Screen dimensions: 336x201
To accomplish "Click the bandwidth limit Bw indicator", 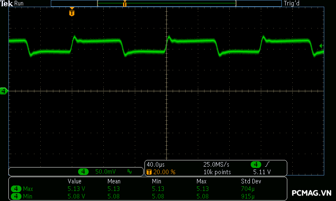I will (129, 172).
